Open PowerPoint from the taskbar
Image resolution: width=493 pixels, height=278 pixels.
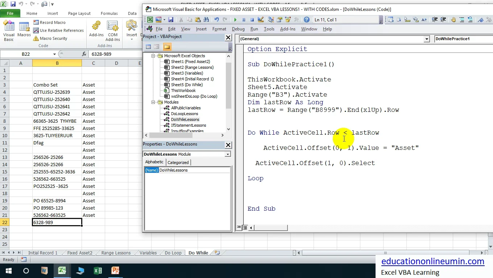(115, 271)
